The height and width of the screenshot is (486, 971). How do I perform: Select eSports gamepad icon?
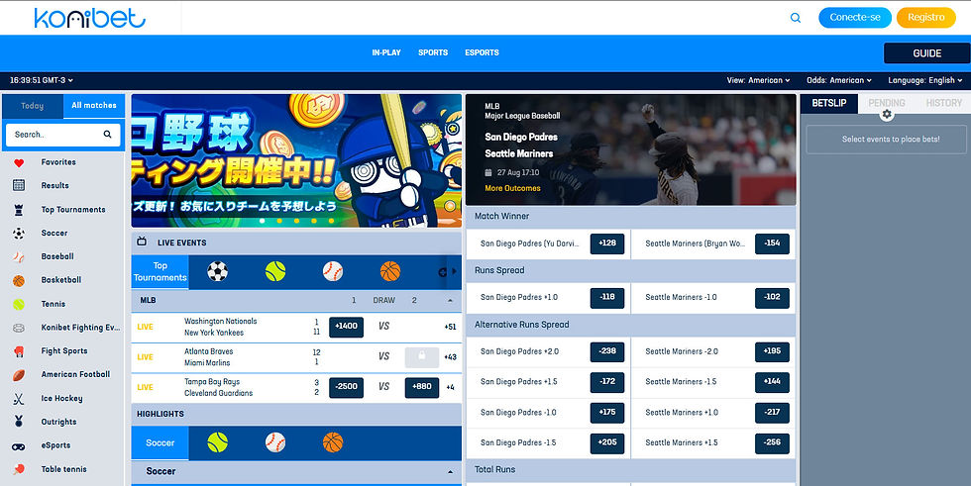pyautogui.click(x=19, y=445)
